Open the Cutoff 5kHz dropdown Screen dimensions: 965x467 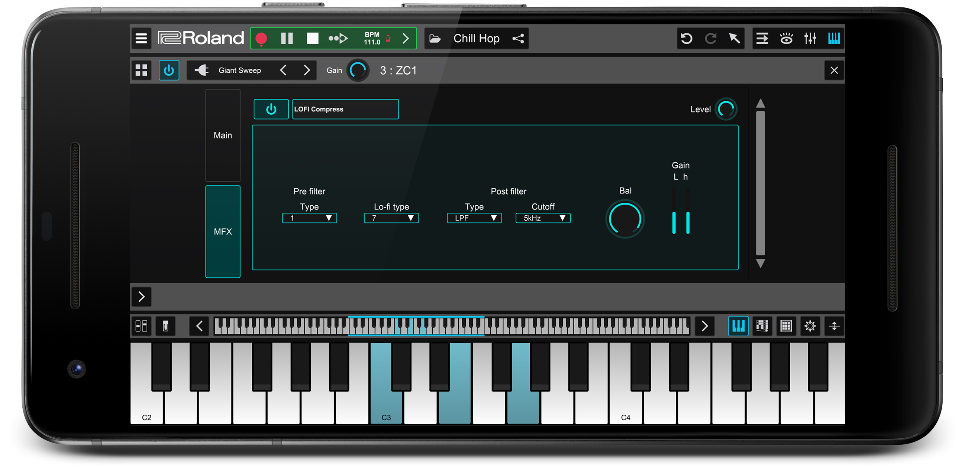(543, 218)
